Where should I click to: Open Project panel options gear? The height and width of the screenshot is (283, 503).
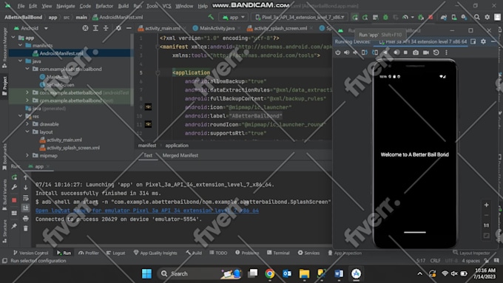tap(118, 28)
